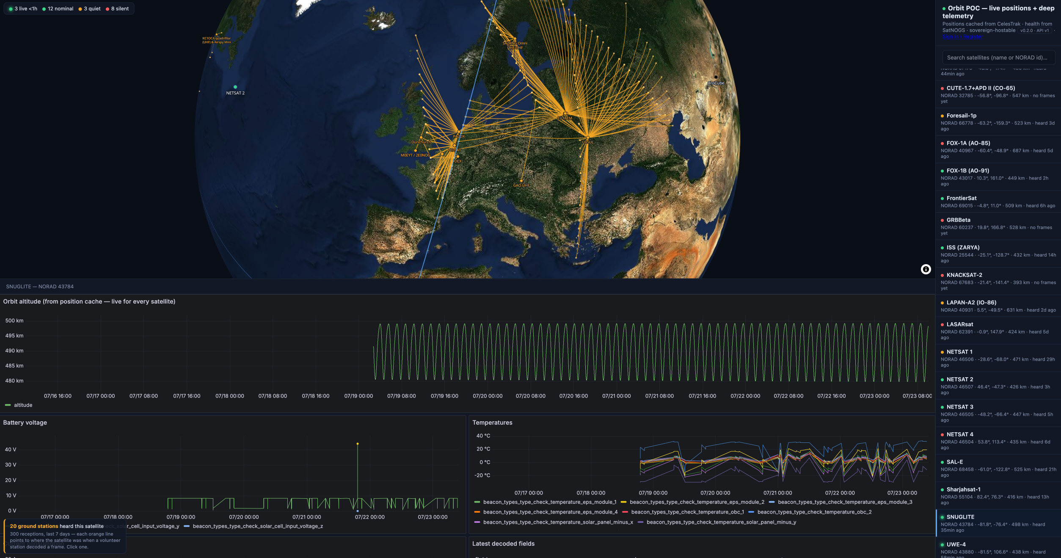Select the PA2DX ground station marker
Viewport: 1061px width, 558px height.
pos(458,132)
